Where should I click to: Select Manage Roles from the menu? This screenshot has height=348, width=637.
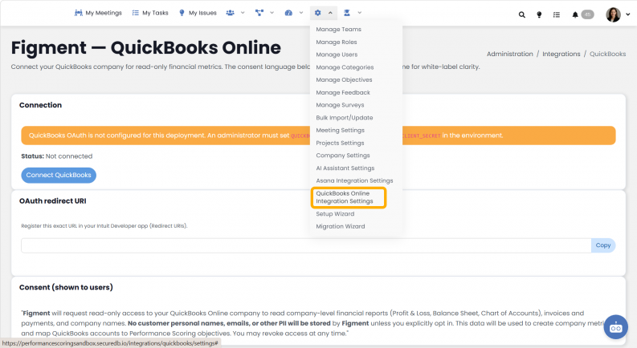click(x=337, y=42)
